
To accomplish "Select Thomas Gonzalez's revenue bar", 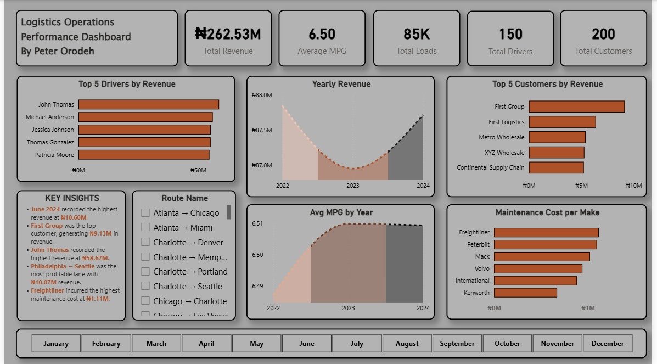I will click(144, 142).
